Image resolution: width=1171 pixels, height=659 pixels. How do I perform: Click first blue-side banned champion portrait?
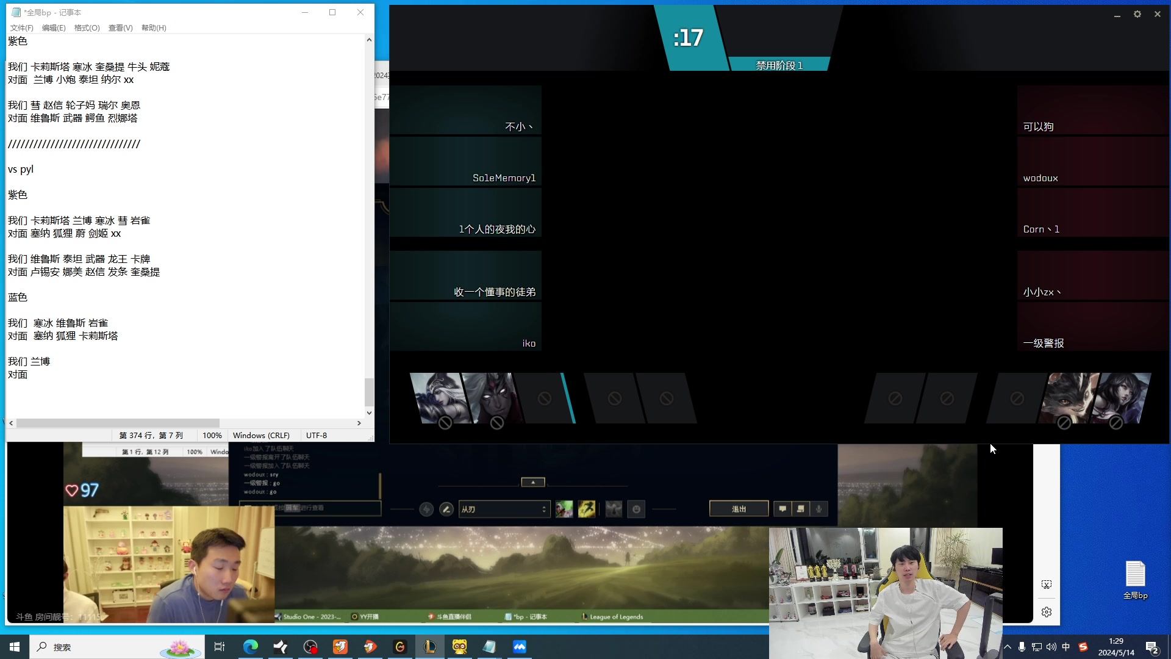click(x=440, y=398)
